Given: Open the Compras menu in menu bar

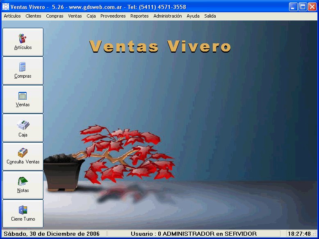Looking at the screenshot, I should pos(55,16).
